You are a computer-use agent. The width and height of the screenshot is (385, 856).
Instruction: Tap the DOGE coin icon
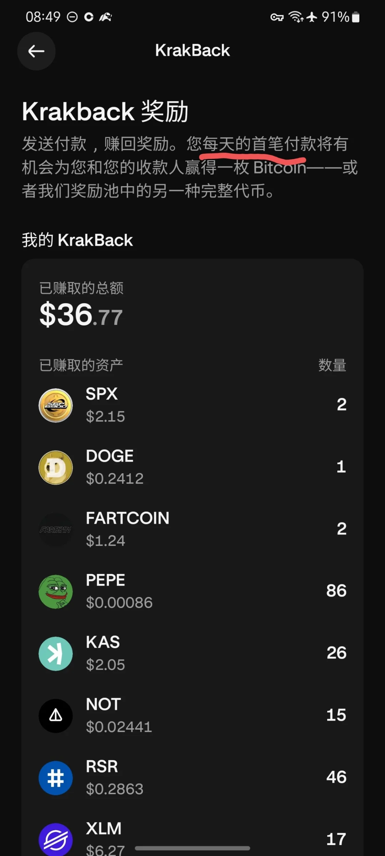(x=56, y=468)
